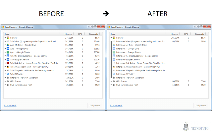Select the Tab: Google Calendar row in BEFORE window
The image size is (212, 132).
tap(53, 59)
